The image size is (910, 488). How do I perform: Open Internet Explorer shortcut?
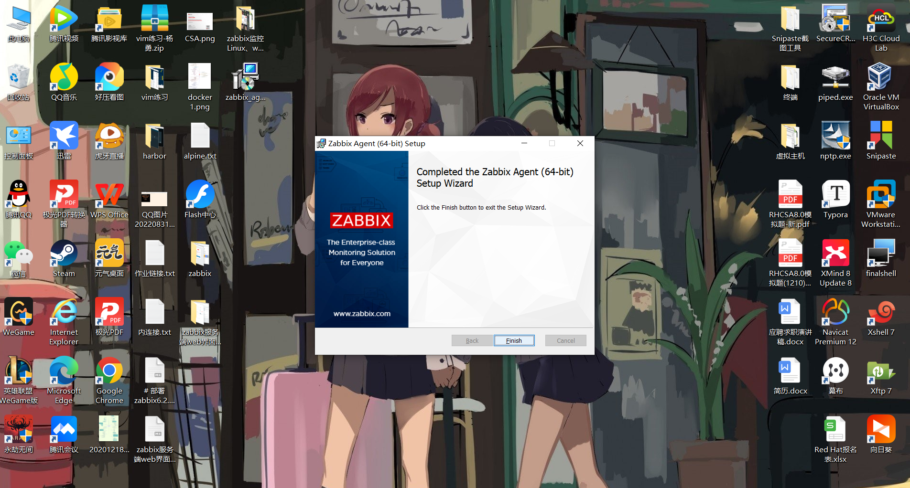point(64,322)
